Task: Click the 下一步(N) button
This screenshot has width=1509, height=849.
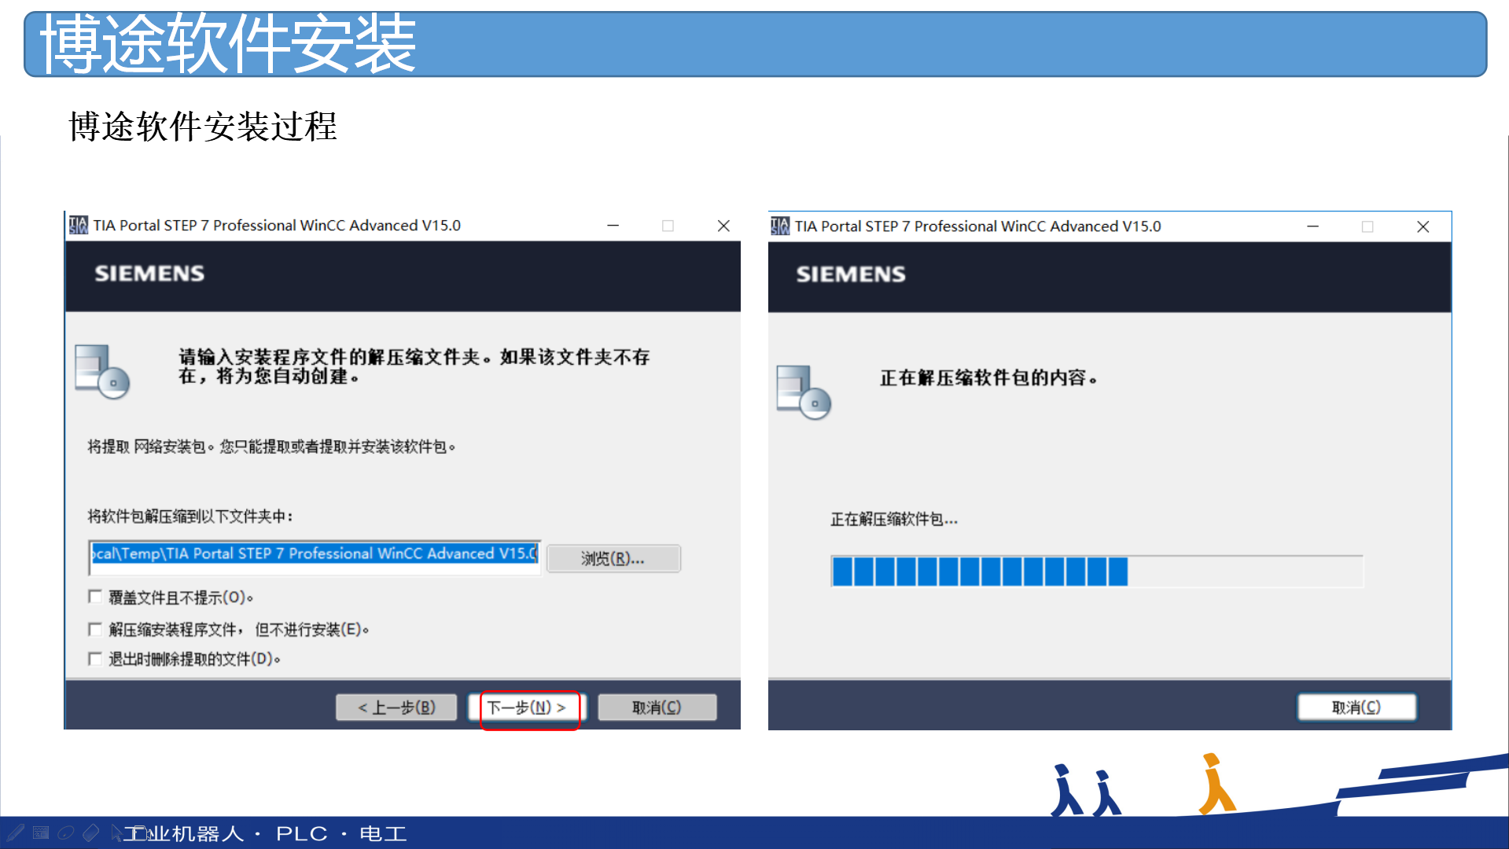Action: (x=526, y=707)
